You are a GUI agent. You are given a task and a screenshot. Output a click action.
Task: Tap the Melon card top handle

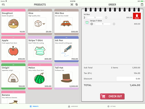tap(40, 65)
